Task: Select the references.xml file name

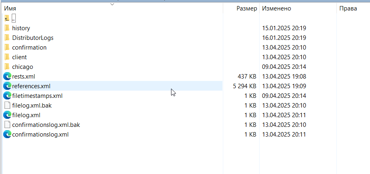Action: click(x=31, y=86)
